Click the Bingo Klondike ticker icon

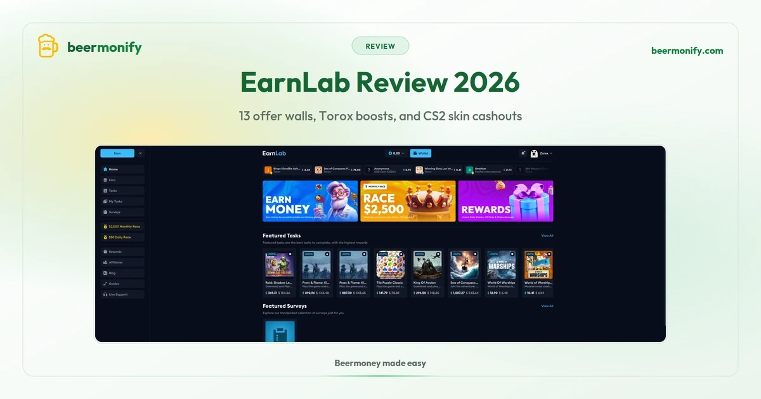(x=268, y=170)
